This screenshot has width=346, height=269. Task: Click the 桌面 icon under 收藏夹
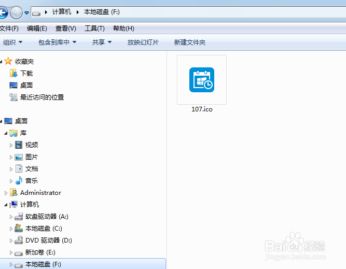click(13, 85)
